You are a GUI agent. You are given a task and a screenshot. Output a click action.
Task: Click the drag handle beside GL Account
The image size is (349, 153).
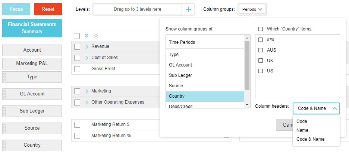5,94
